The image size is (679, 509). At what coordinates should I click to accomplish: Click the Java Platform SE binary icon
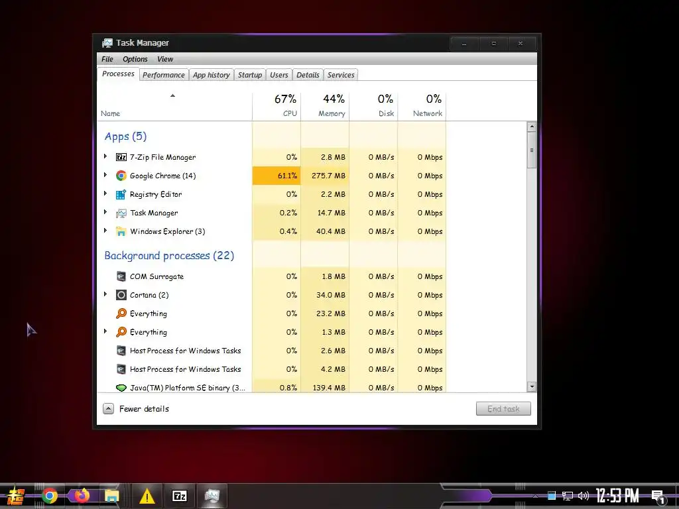(x=121, y=388)
